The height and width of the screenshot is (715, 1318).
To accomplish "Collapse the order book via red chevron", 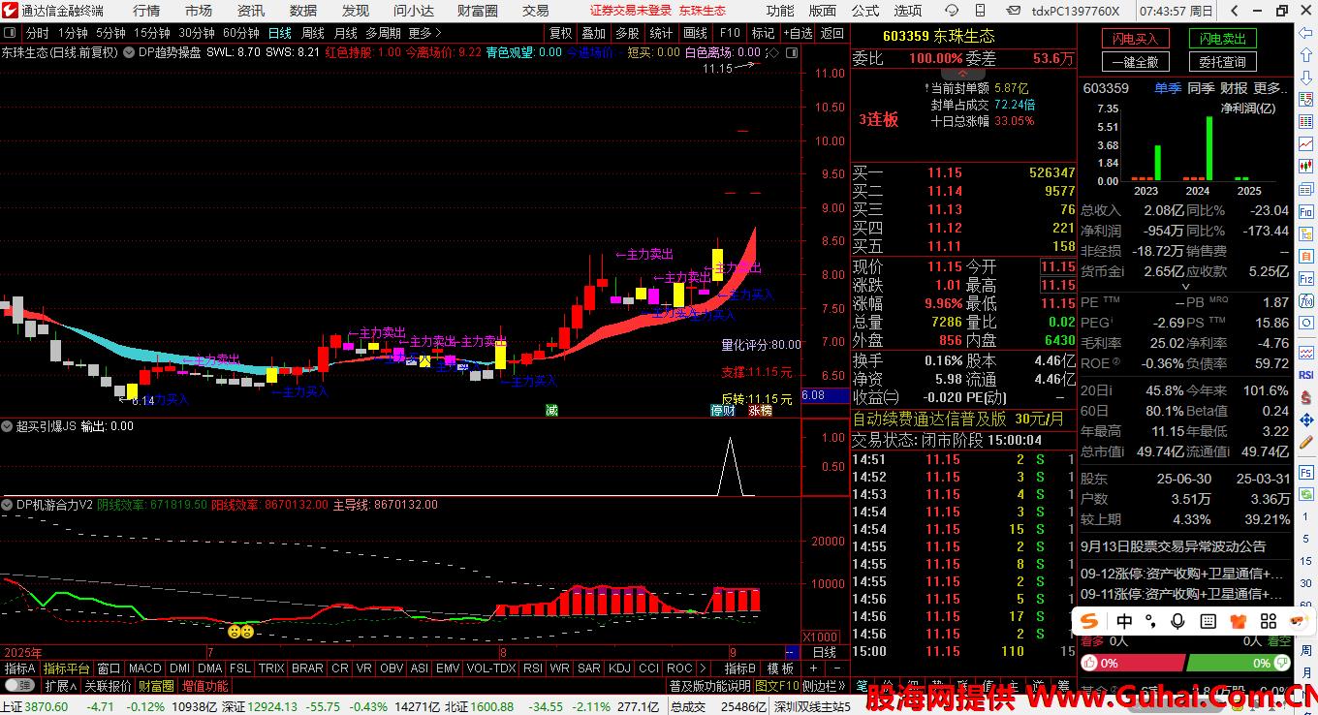I will [x=960, y=74].
